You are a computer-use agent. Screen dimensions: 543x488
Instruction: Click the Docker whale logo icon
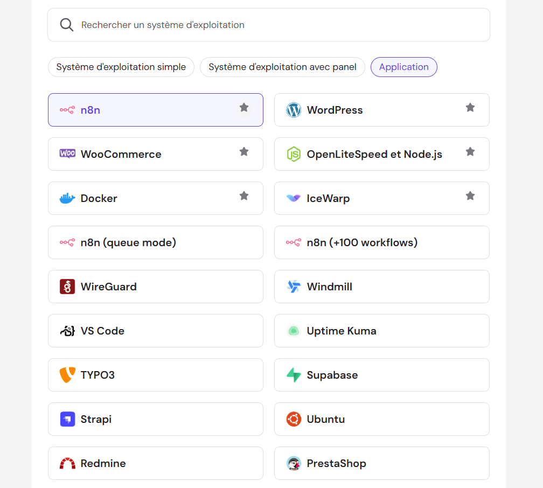click(67, 198)
